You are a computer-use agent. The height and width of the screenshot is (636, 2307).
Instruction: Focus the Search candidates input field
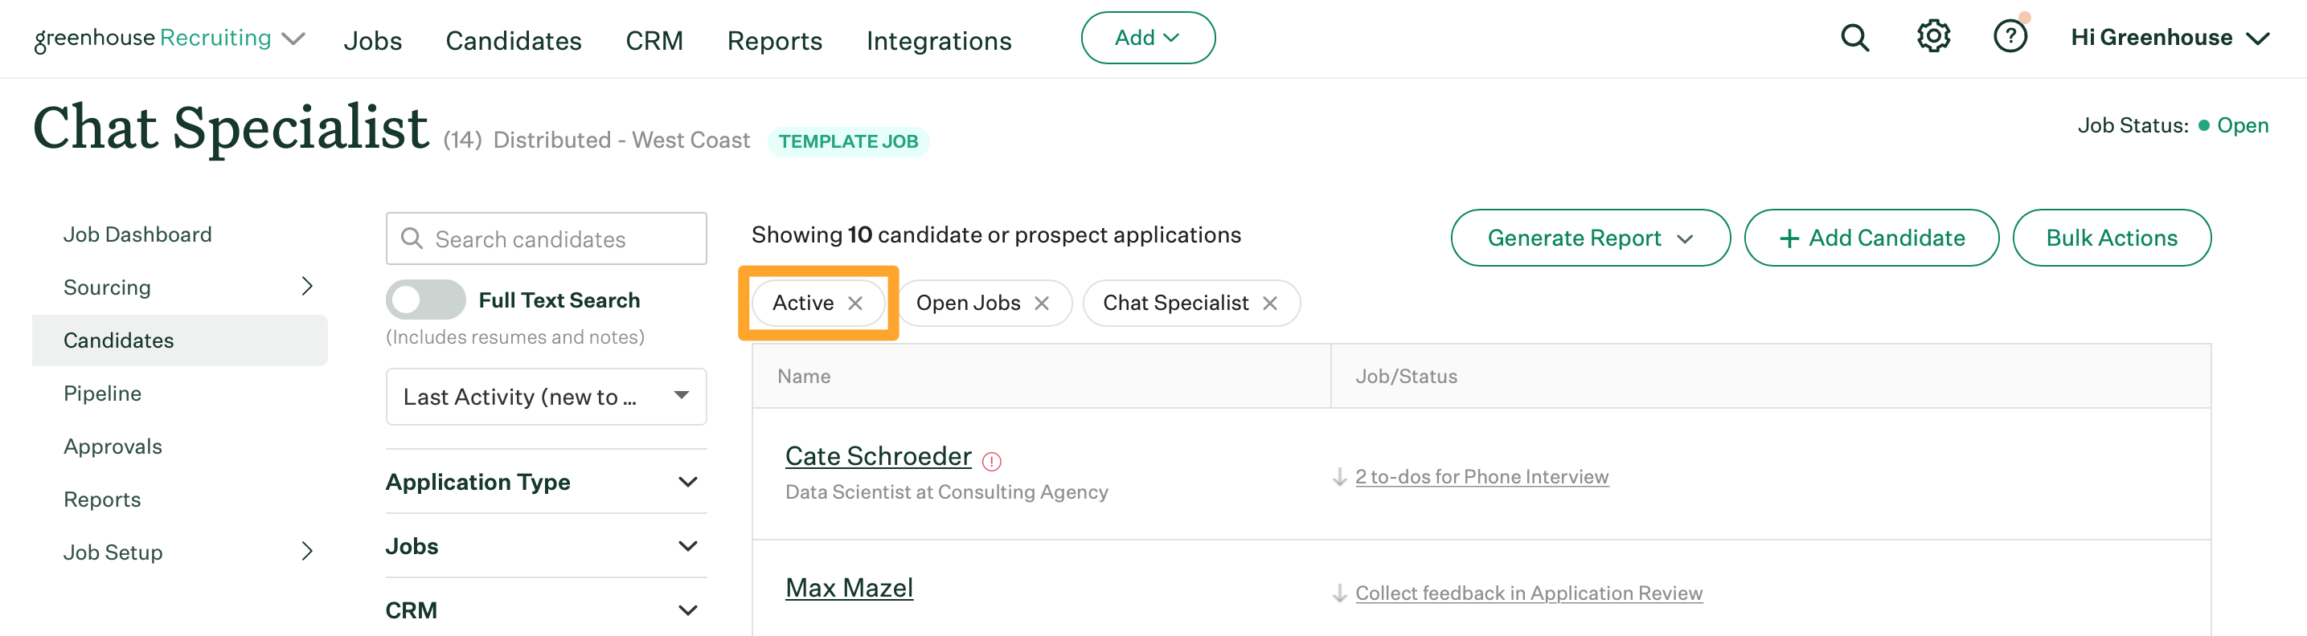(547, 238)
